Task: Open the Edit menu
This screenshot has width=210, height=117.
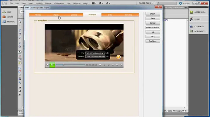Action: pos(17,3)
